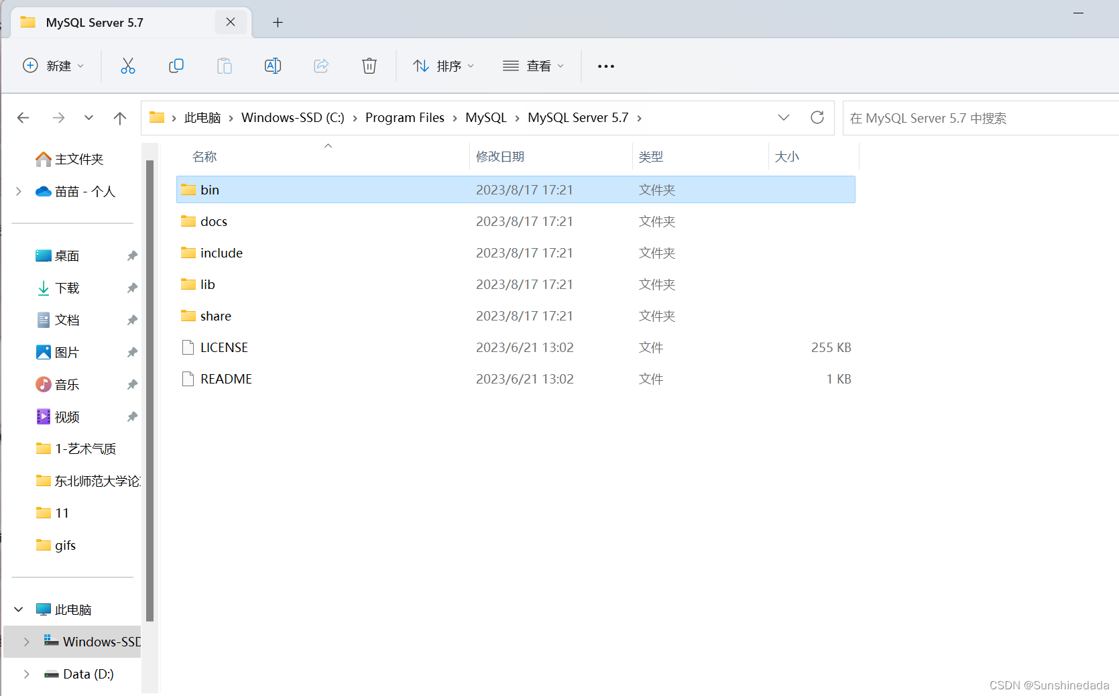Select the bin folder row
Viewport: 1119px width, 696px height.
pyautogui.click(x=516, y=190)
